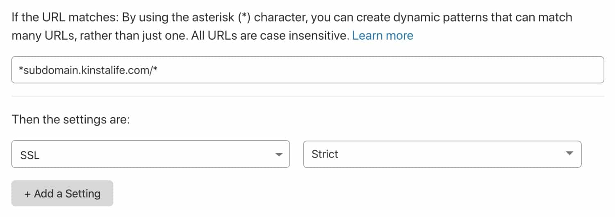Screen dimensions: 615x217
Task: Click the plus sign in Add a Setting
Action: [27, 194]
